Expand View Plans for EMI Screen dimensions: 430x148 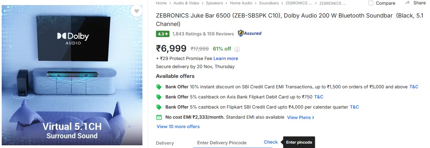(x=300, y=117)
